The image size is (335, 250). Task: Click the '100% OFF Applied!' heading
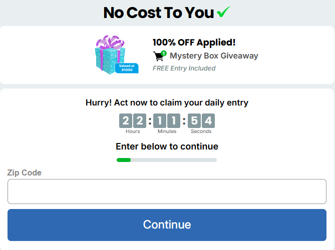click(x=194, y=42)
